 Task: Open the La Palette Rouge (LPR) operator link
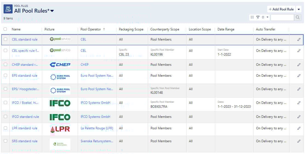pos(97,128)
